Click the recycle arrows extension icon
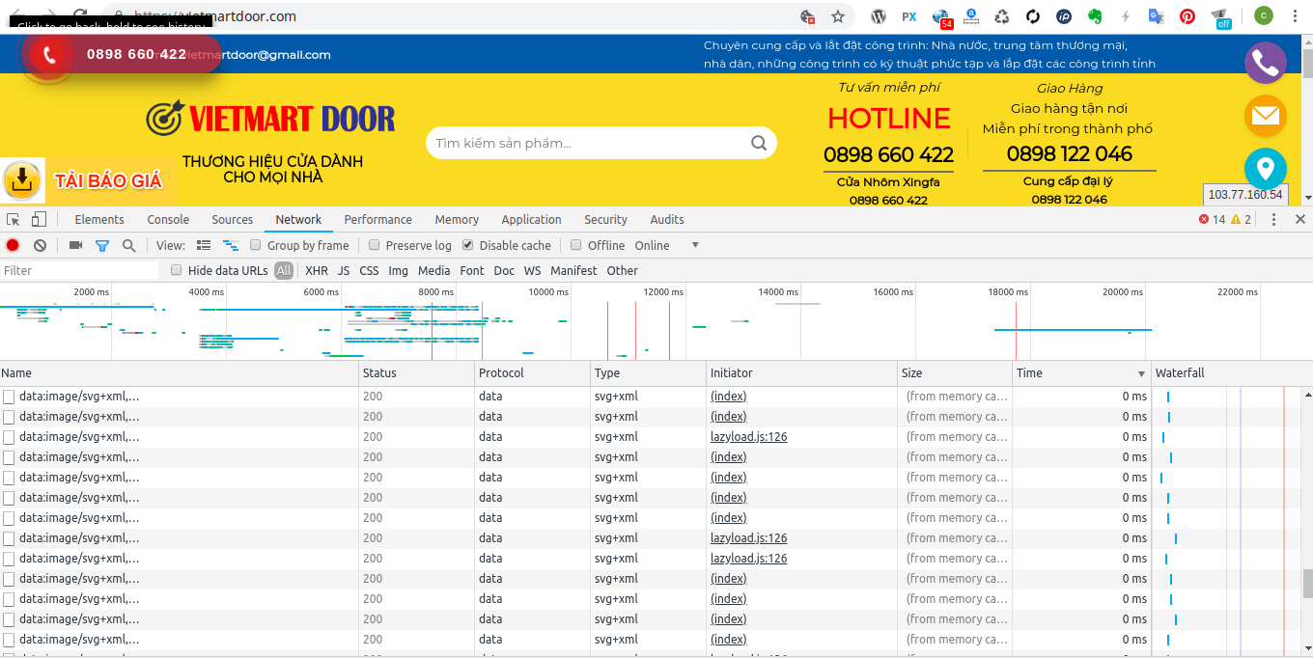 click(1002, 16)
